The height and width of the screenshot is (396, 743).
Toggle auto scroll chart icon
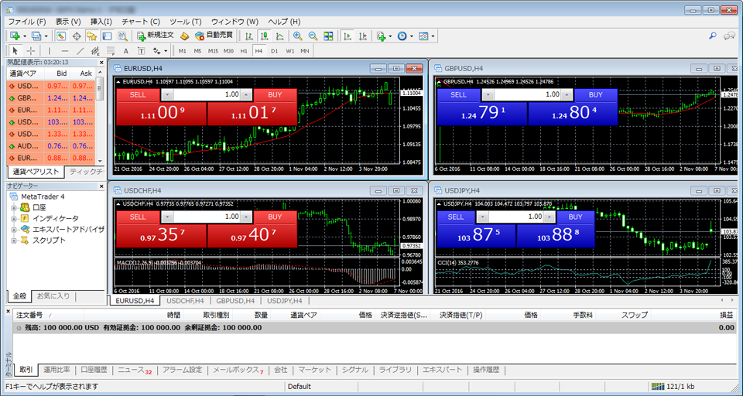click(x=348, y=36)
